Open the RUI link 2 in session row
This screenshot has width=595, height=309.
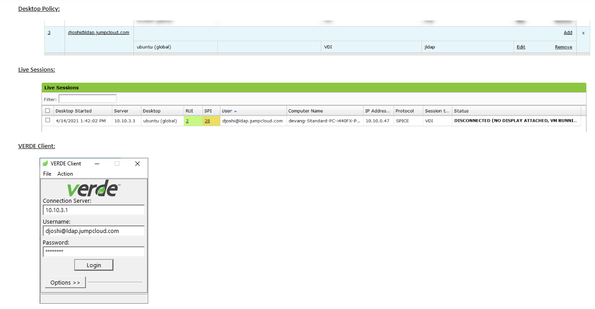pyautogui.click(x=187, y=121)
